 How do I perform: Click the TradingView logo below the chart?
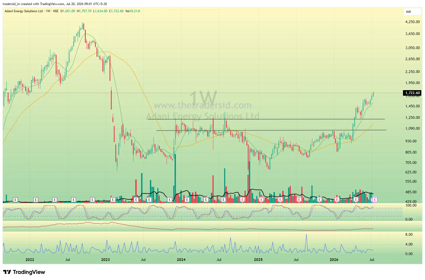[24, 272]
